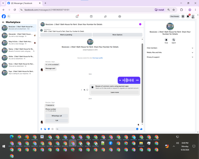
Task: Click the Mark as pending button
Action: click(66, 35)
